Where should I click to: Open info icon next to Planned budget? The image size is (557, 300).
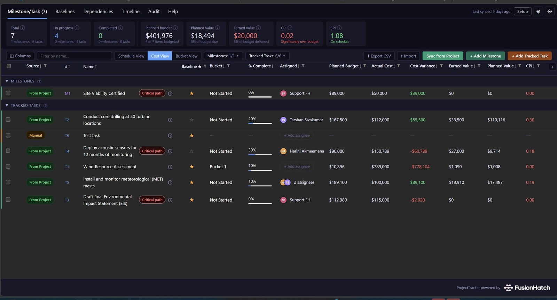[175, 28]
